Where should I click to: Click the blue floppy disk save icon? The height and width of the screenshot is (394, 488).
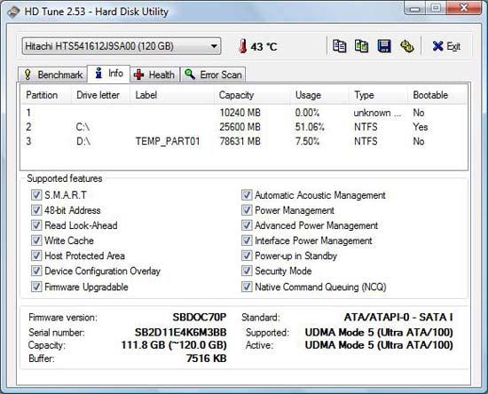(x=384, y=46)
